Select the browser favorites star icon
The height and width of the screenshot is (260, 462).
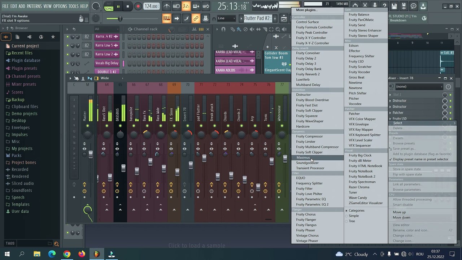click(x=53, y=37)
